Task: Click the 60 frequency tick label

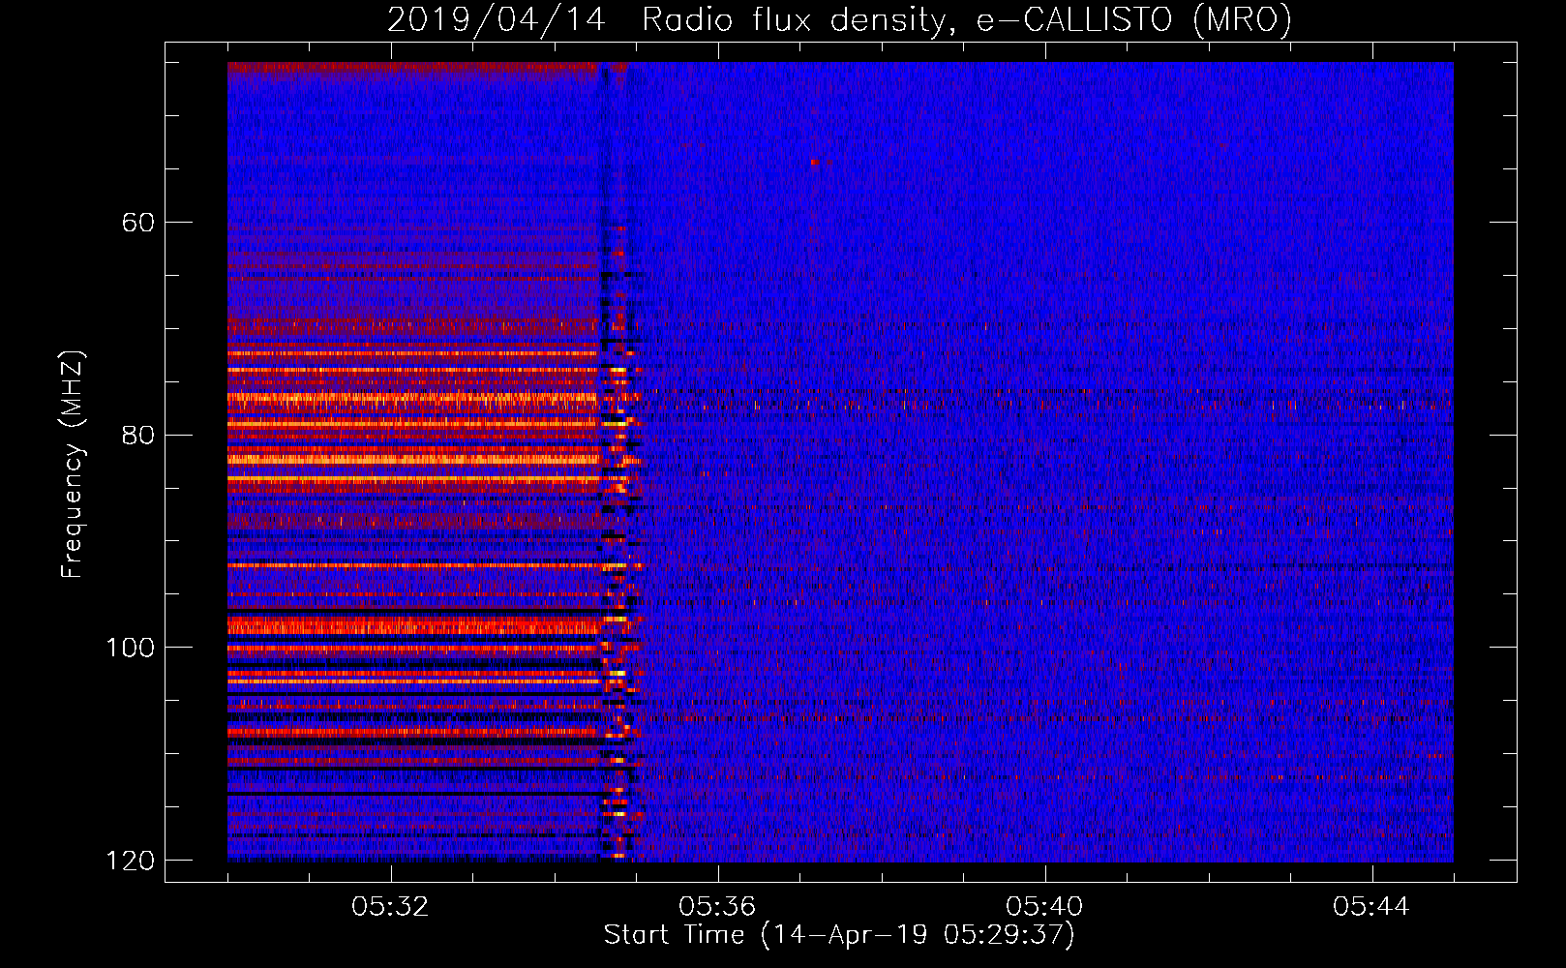Action: point(138,223)
